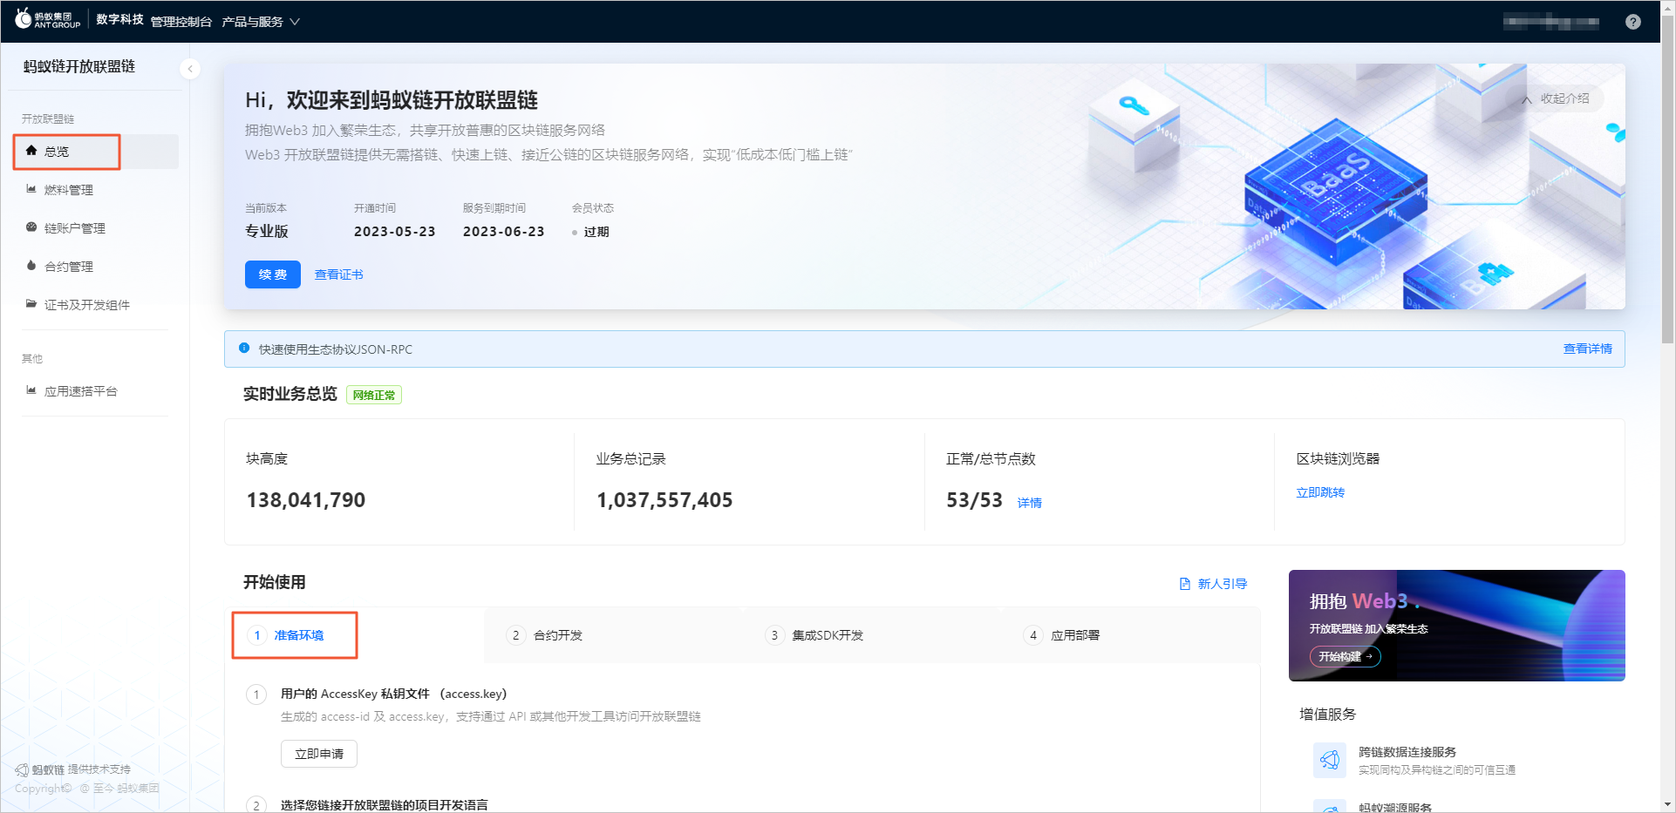
Task: Open the 查看证书 link
Action: pyautogui.click(x=339, y=274)
